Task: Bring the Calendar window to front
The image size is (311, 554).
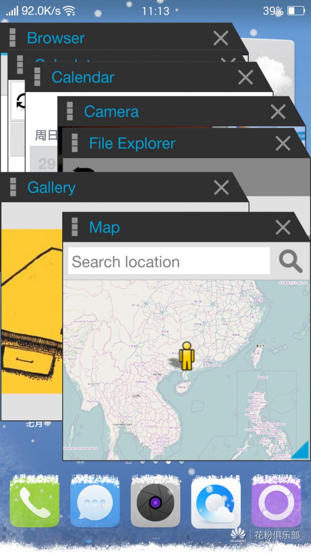Action: click(83, 77)
